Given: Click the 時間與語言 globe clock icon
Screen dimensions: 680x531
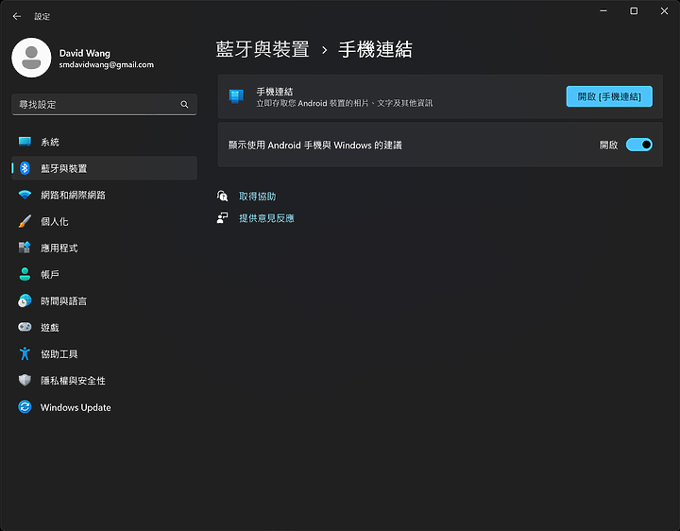Looking at the screenshot, I should point(25,300).
